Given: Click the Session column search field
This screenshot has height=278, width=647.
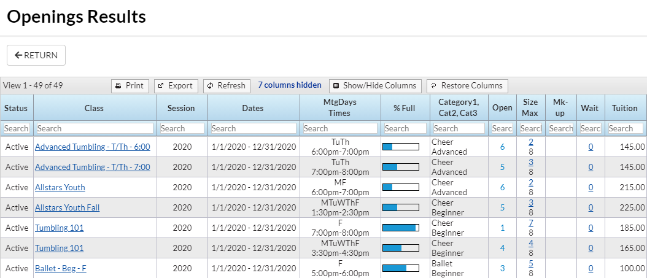Looking at the screenshot, I should pyautogui.click(x=182, y=128).
